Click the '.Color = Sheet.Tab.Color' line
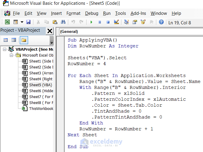Image resolution: width=203 pixels, height=152 pixels. pyautogui.click(x=127, y=105)
